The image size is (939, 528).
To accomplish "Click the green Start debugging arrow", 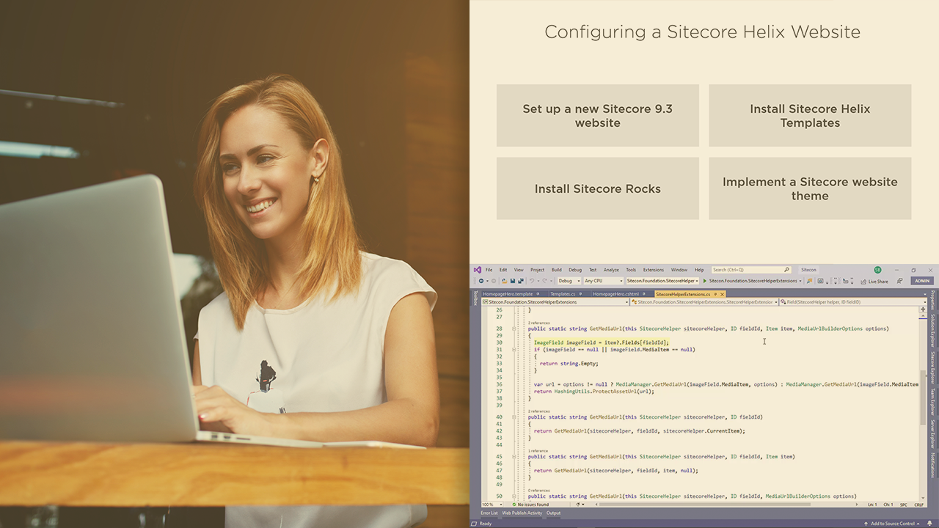I will (x=705, y=281).
